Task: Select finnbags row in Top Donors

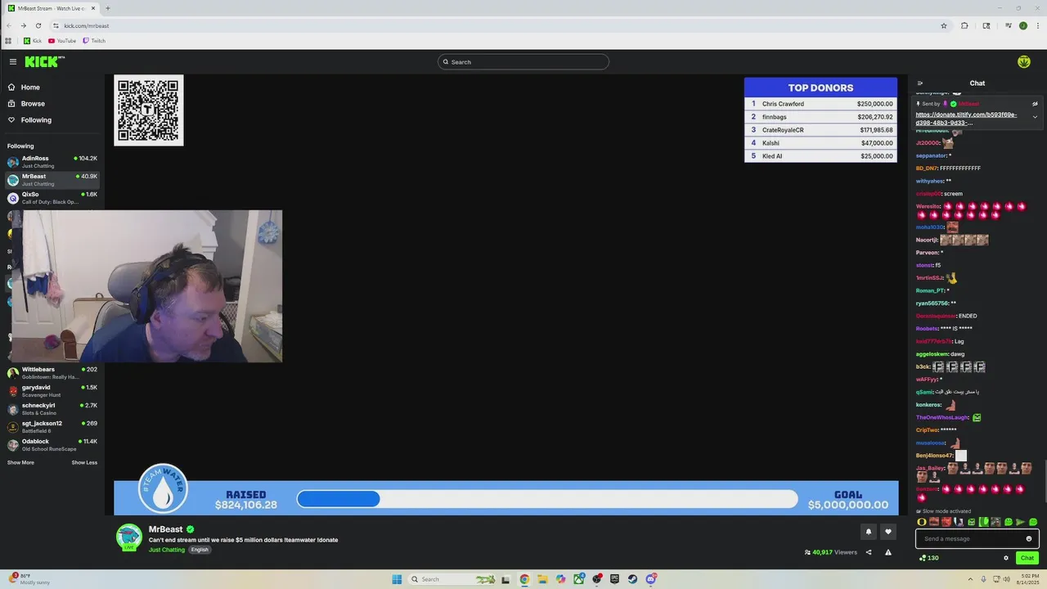Action: [x=820, y=117]
